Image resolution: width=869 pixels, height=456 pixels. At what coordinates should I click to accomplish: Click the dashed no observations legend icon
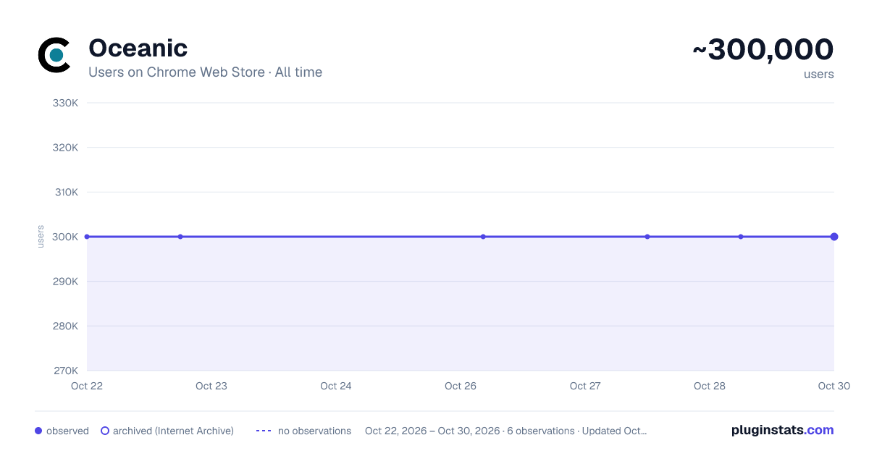264,431
